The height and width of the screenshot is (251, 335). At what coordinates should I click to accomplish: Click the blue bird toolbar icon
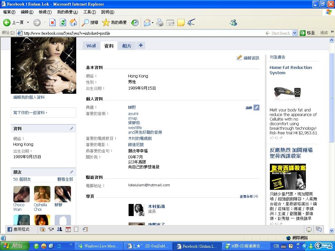coord(191,23)
